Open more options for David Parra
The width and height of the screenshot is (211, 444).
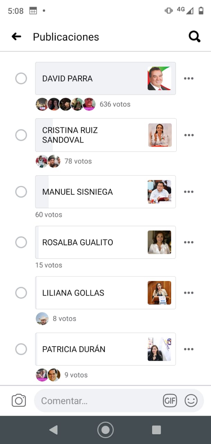189,78
